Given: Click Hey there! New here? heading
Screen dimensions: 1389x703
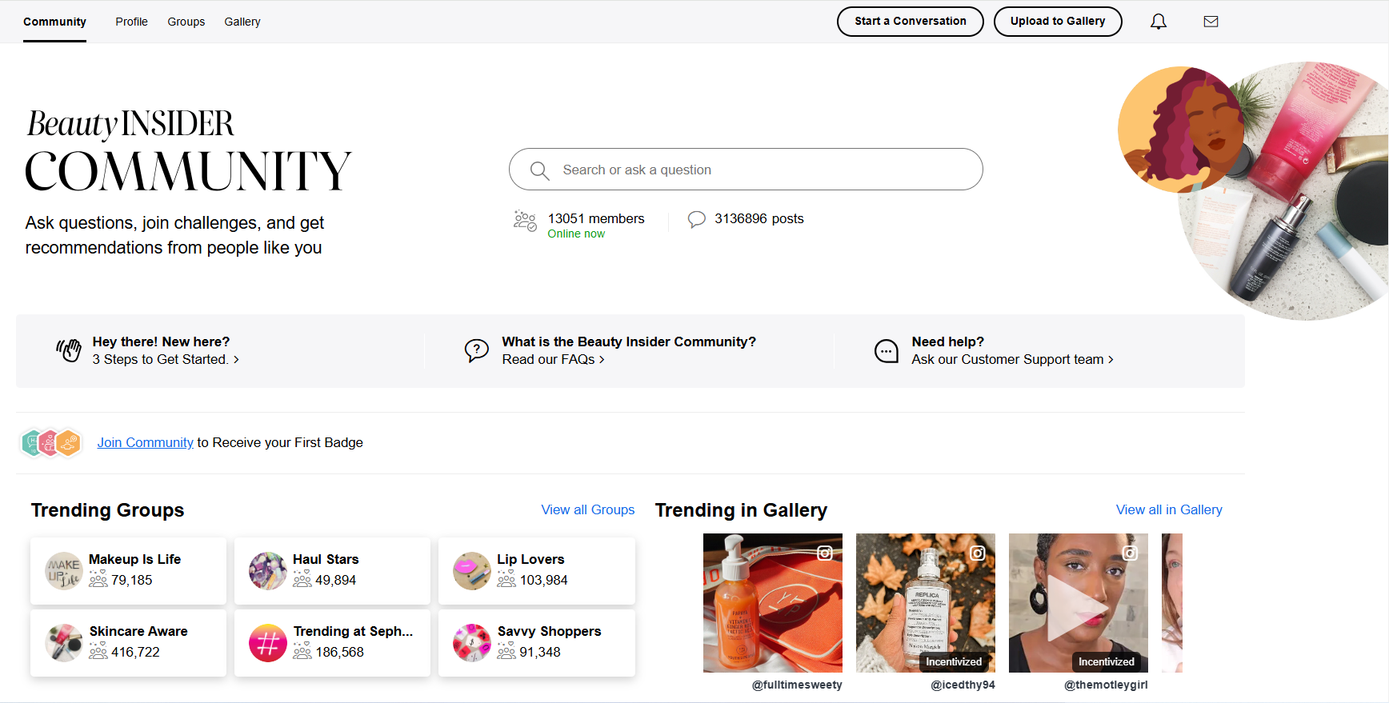Looking at the screenshot, I should 161,342.
